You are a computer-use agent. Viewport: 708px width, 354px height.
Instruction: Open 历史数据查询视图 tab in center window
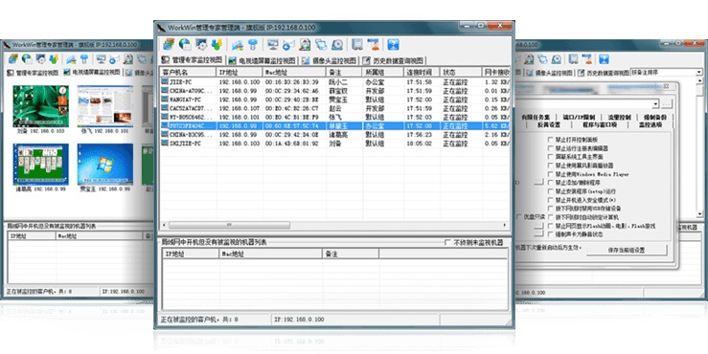click(x=394, y=60)
